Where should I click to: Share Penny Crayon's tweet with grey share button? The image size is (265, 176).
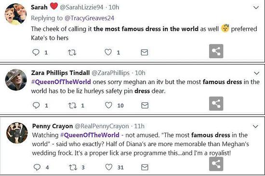[x=216, y=164]
